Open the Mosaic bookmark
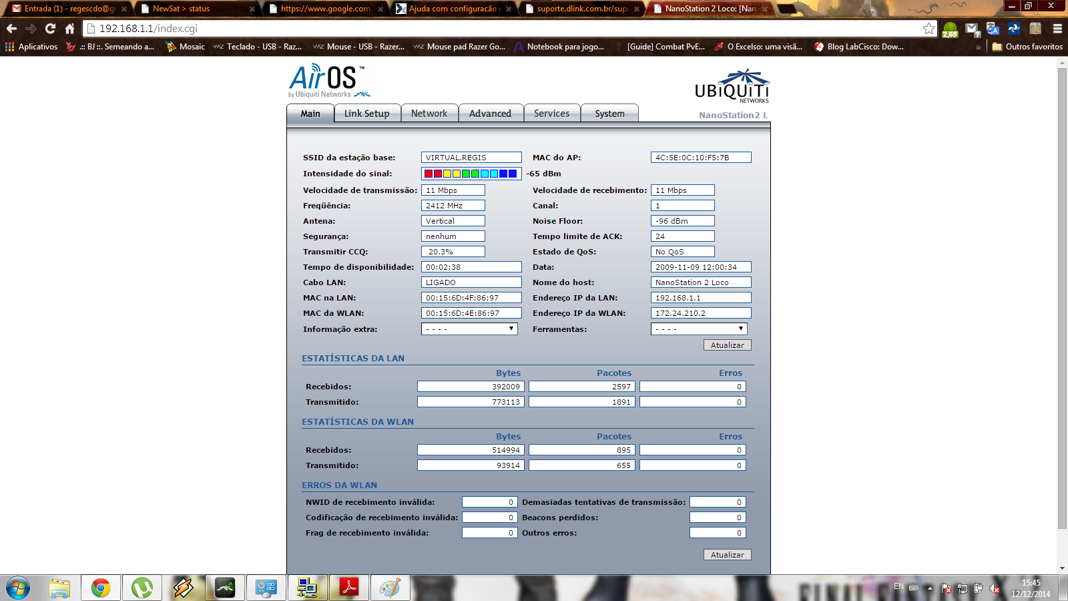The image size is (1068, 601). [185, 47]
